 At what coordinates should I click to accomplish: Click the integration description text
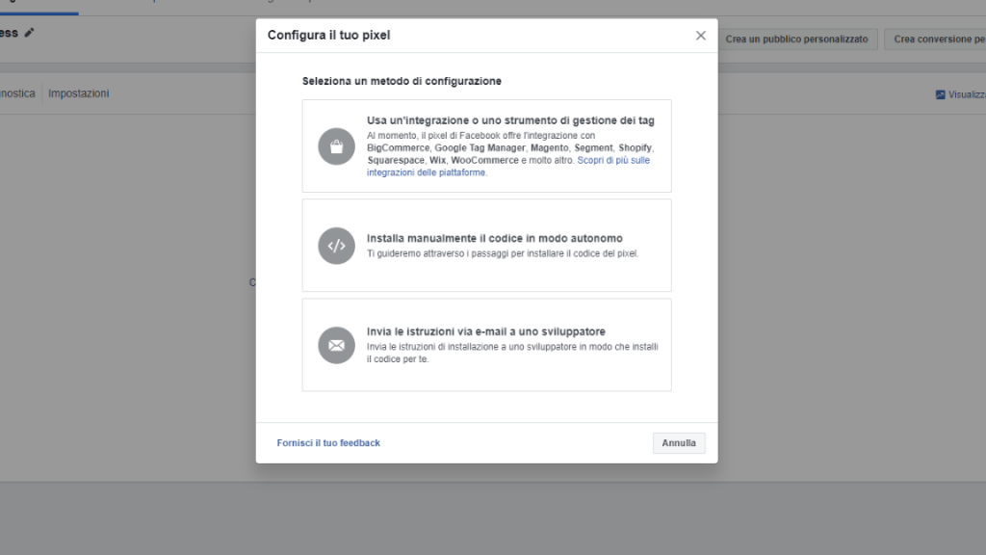click(510, 153)
